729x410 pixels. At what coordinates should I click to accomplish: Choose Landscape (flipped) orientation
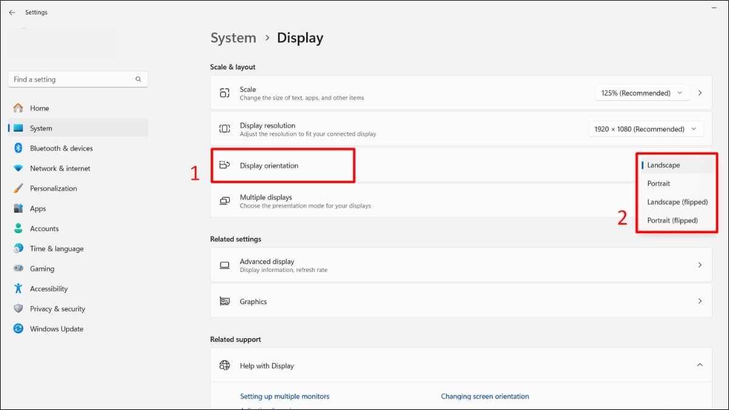[x=677, y=202]
